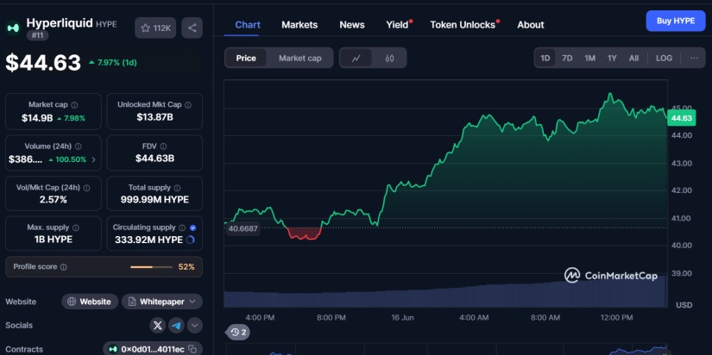Open the X (Twitter) social link

158,325
